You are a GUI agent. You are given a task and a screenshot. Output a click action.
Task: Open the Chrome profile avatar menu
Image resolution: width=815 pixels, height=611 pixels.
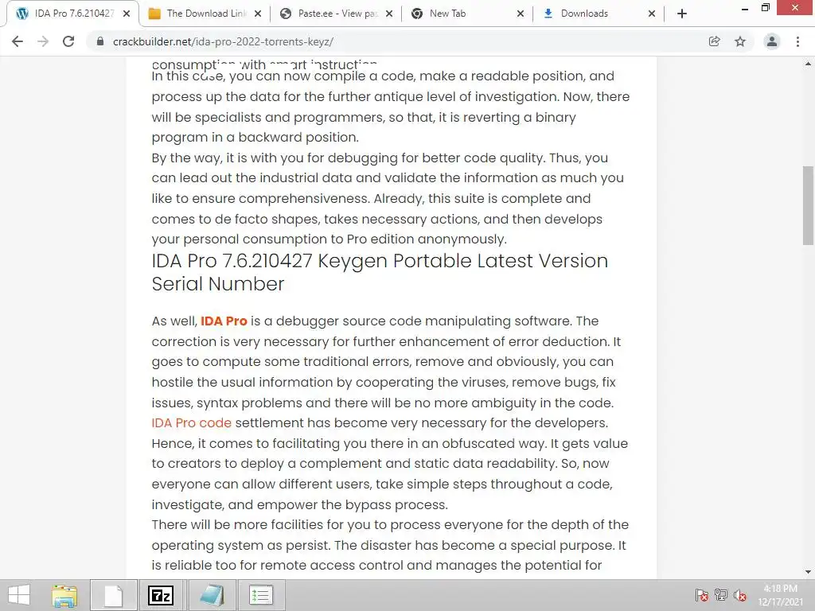[772, 41]
